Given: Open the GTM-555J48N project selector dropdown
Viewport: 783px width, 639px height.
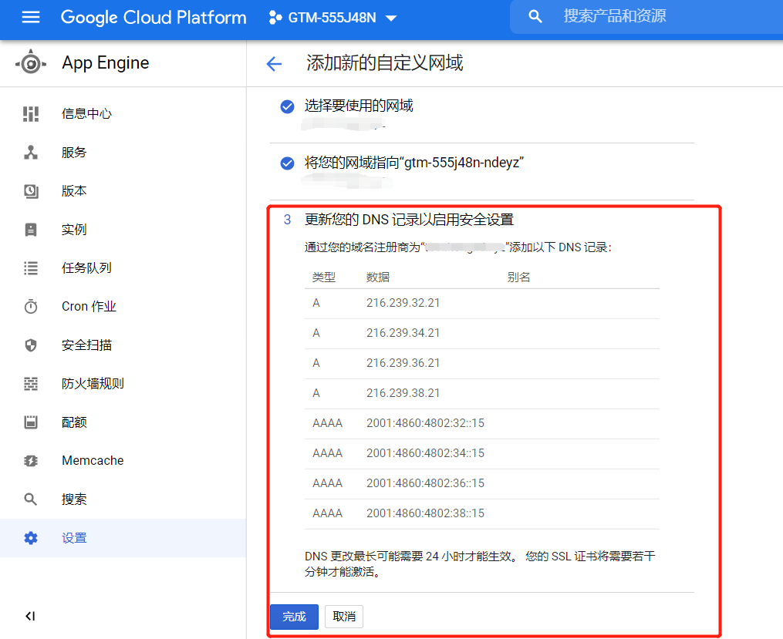Looking at the screenshot, I should point(332,18).
